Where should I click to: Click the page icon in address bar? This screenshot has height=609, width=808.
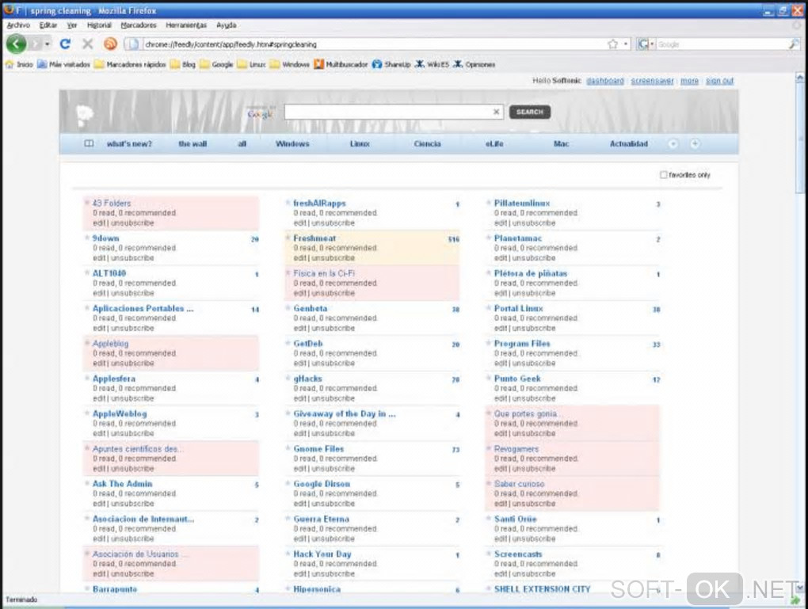pos(132,44)
